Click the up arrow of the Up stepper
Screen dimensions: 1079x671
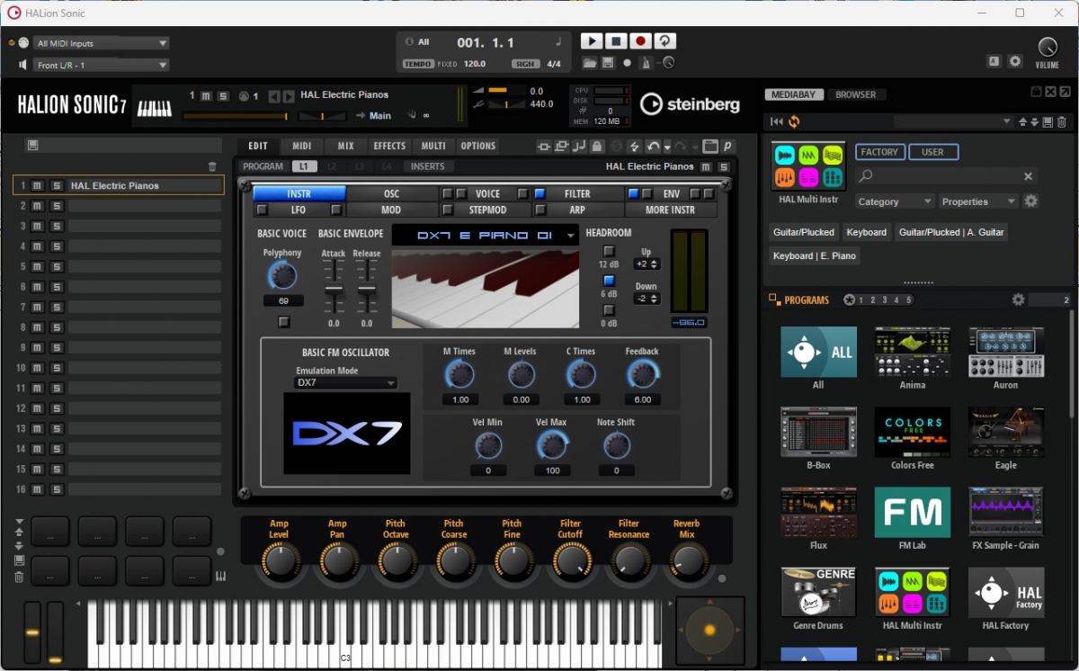pos(654,262)
